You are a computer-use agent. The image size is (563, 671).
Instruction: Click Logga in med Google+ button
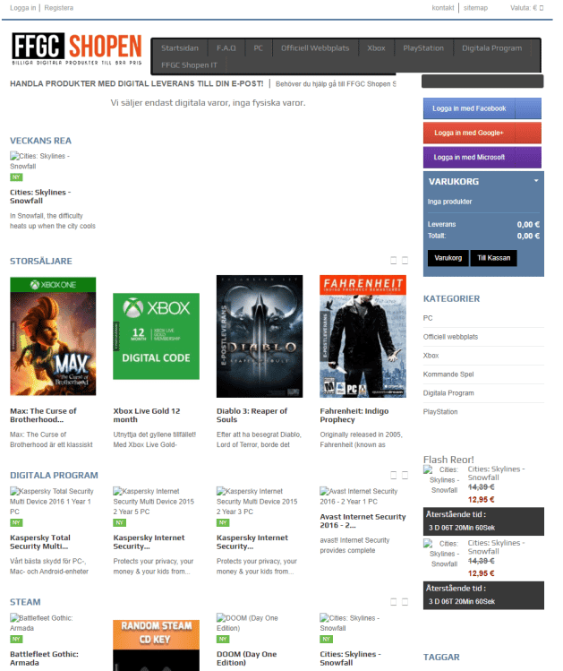[x=482, y=133]
